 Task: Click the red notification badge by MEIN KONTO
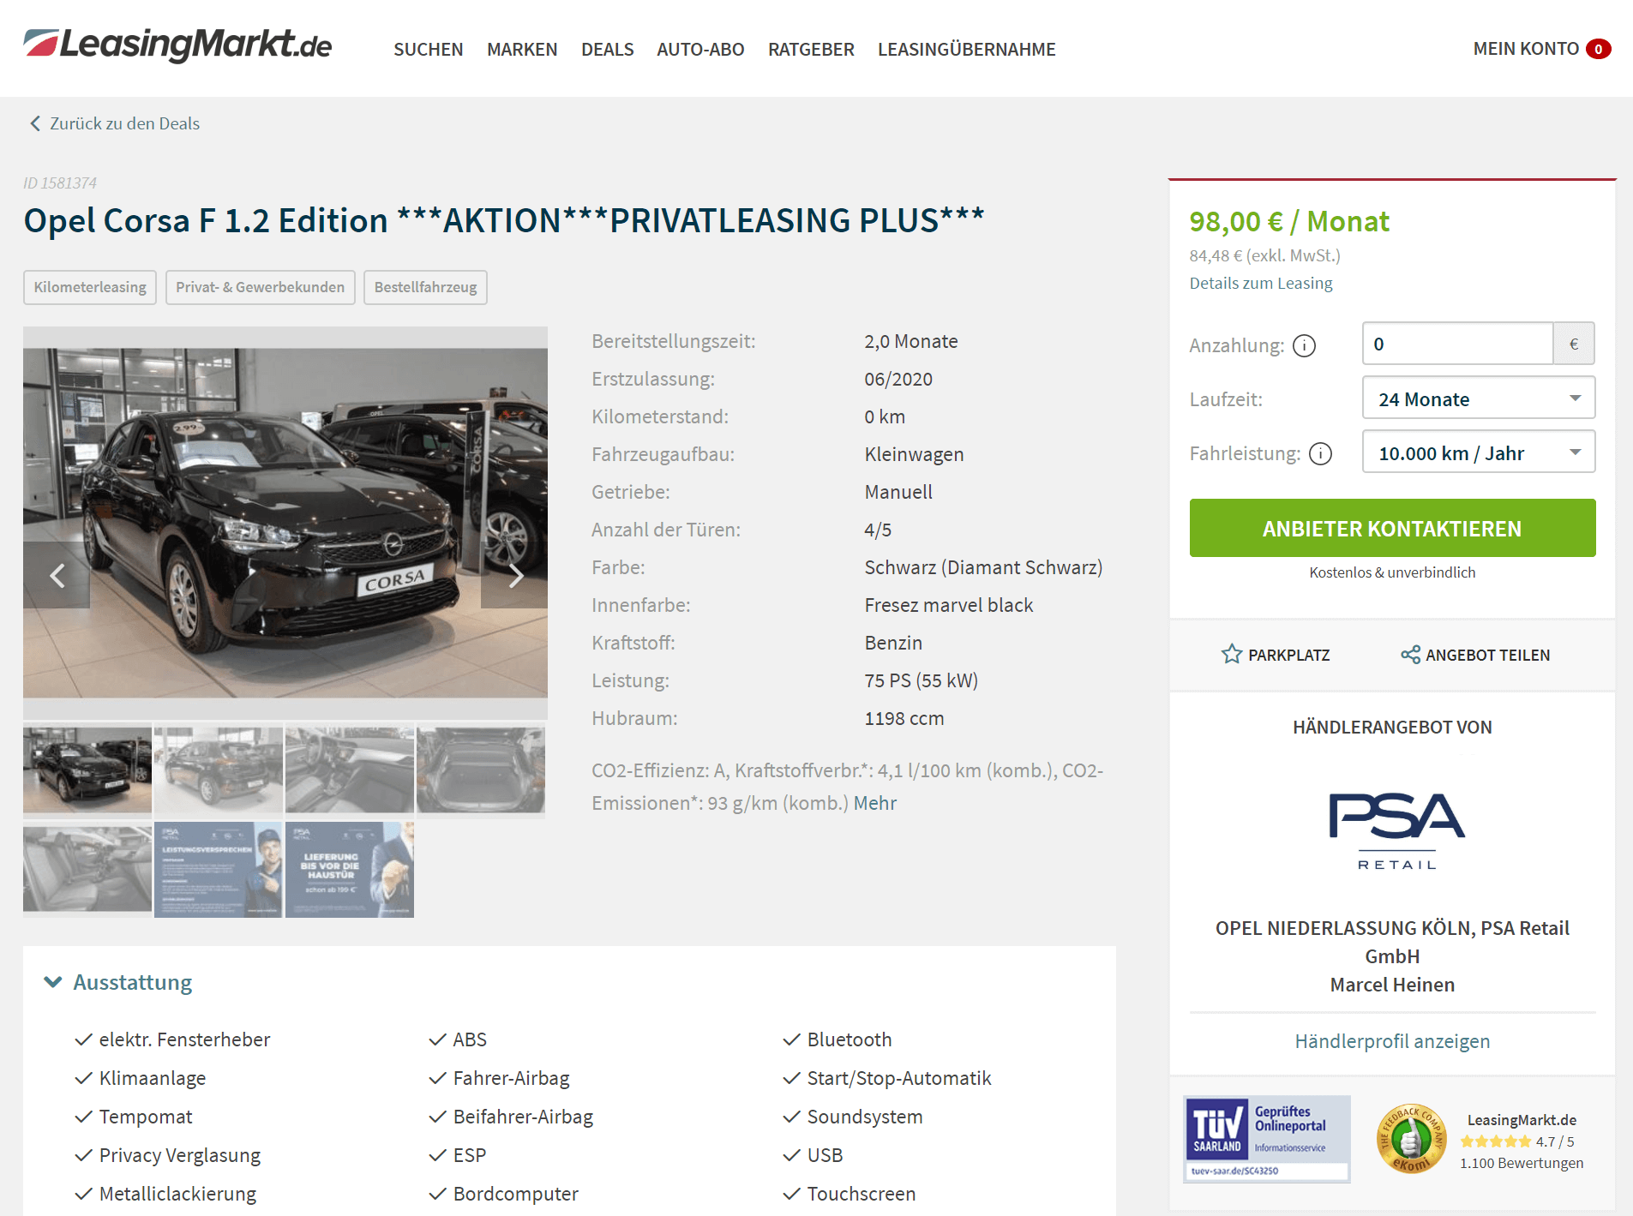(1599, 49)
